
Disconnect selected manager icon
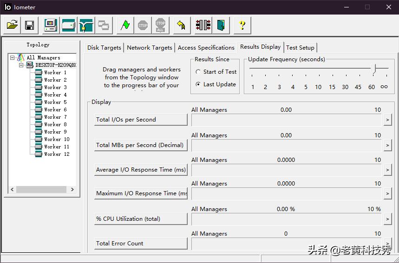[203, 25]
